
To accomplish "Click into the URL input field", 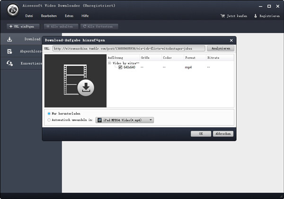I will click(x=128, y=48).
